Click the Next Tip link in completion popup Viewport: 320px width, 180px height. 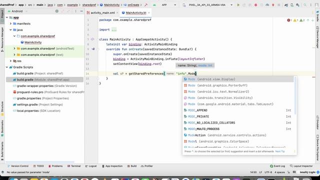tap(280, 151)
